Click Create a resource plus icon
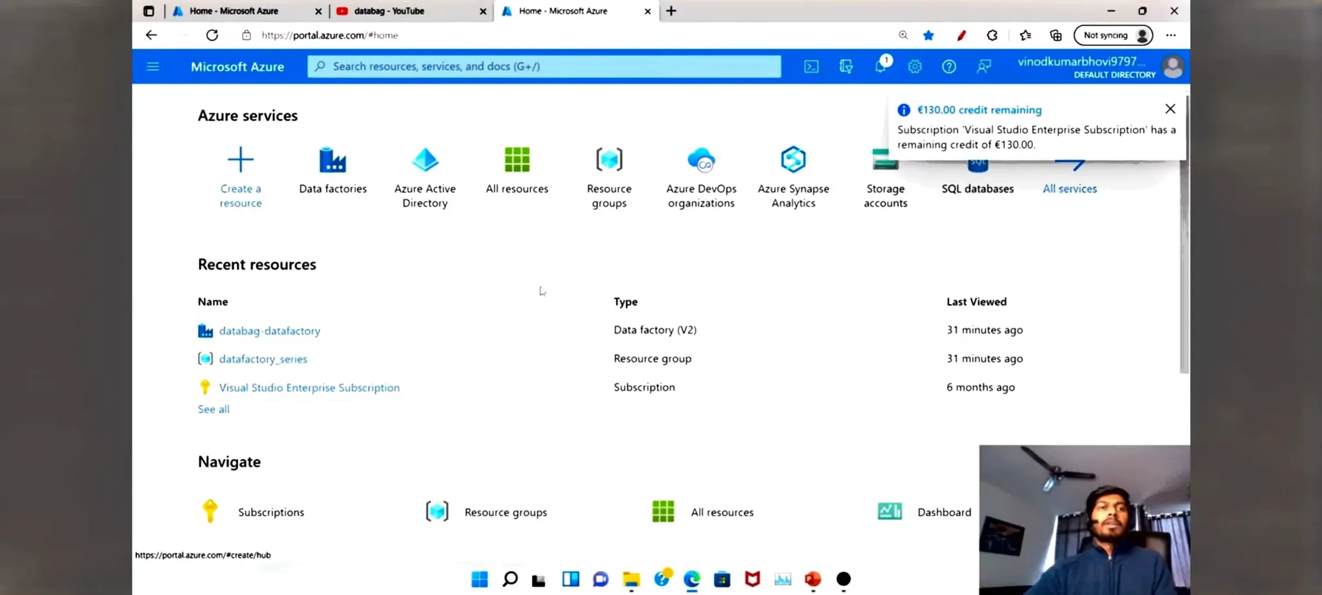Viewport: 1322px width, 595px height. pos(241,159)
